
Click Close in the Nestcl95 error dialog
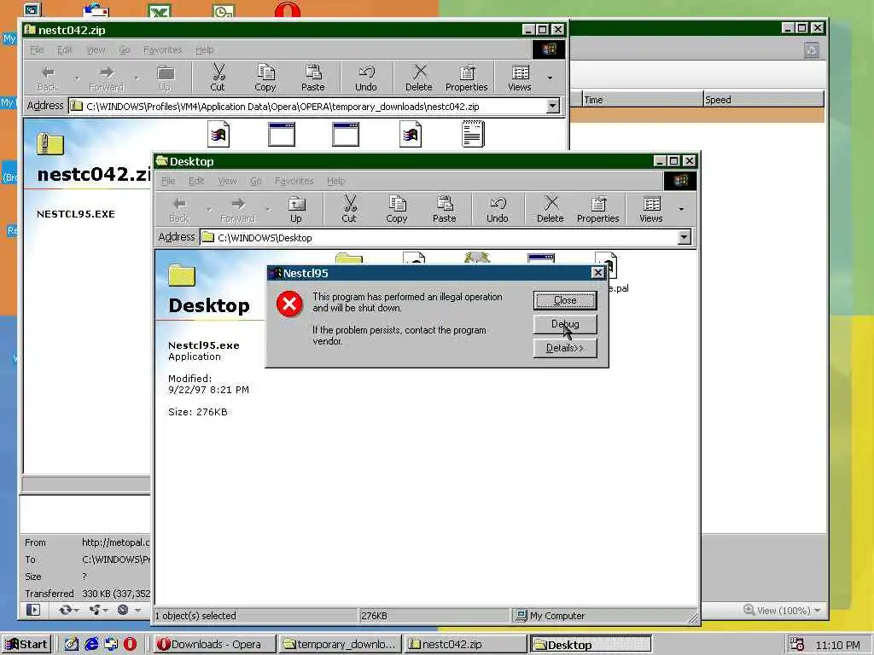click(x=565, y=300)
